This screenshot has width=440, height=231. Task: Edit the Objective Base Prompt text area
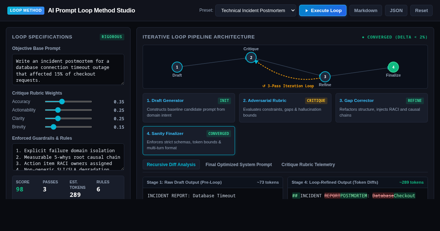pos(68,70)
